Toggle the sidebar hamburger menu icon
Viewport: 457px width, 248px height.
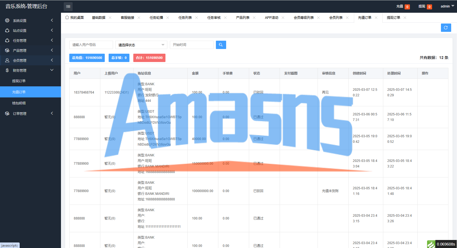(68, 6)
